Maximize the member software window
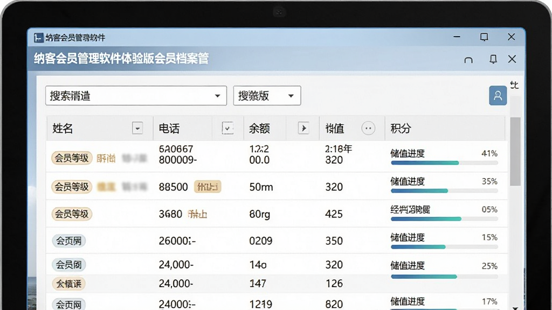The image size is (552, 310). (x=484, y=37)
